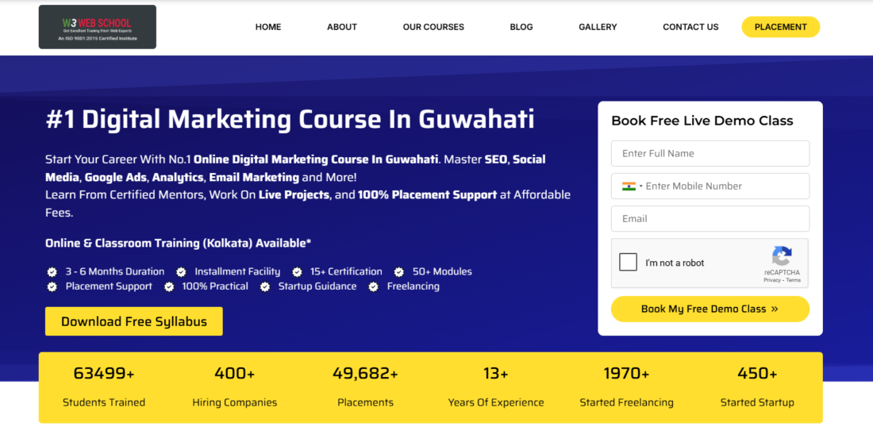Click the Freelancing feature text
The image size is (873, 438).
[413, 286]
